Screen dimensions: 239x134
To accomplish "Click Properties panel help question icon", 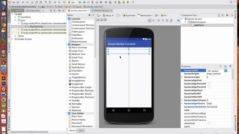I will coord(220,66).
